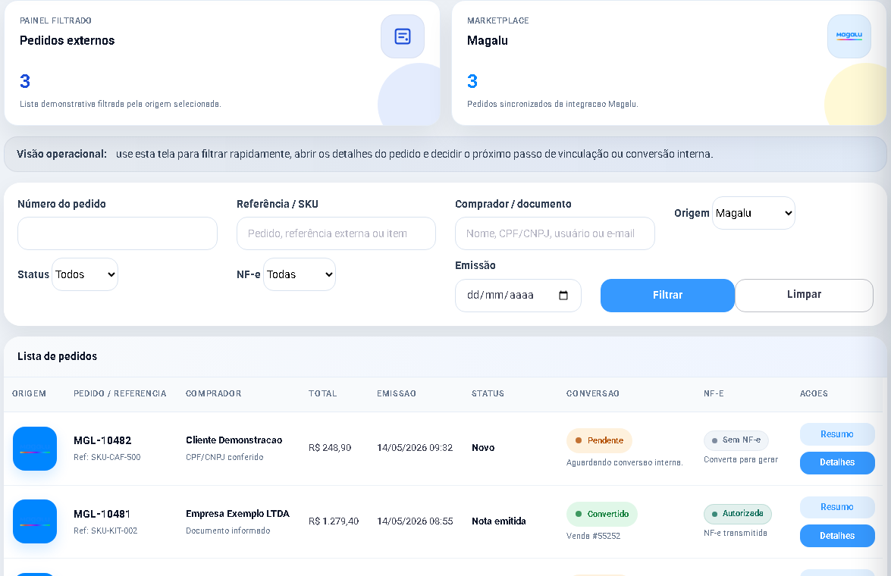Image resolution: width=891 pixels, height=576 pixels.
Task: Click the Magalu origin icon for MGL-10482
Action: click(x=35, y=449)
